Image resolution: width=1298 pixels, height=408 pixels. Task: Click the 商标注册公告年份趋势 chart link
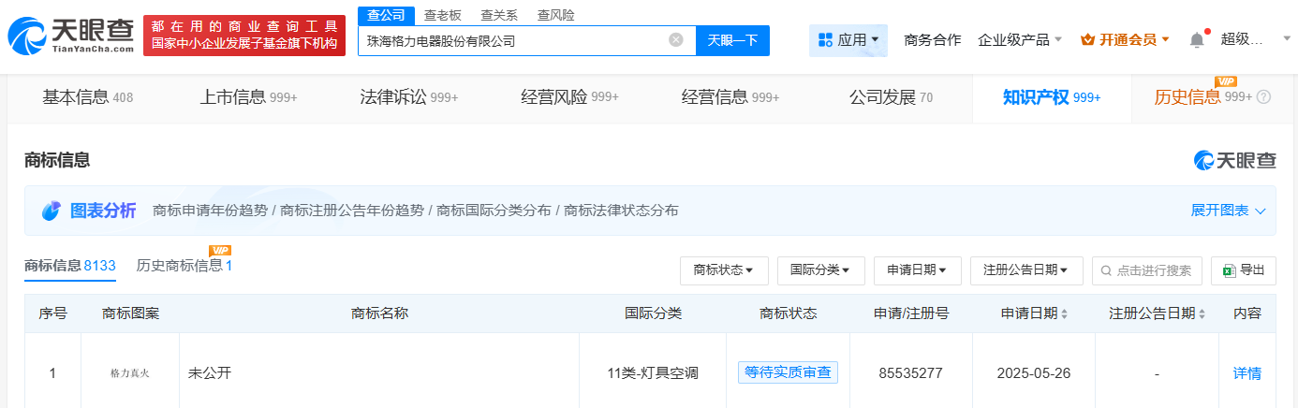point(352,211)
